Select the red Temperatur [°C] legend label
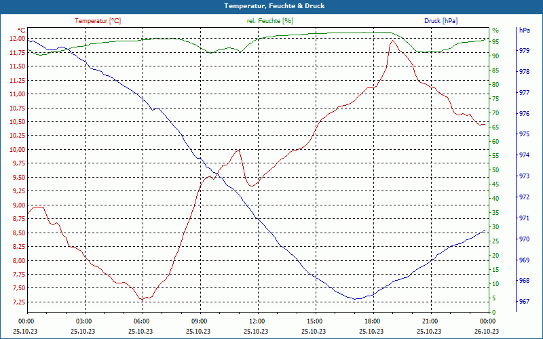 98,21
